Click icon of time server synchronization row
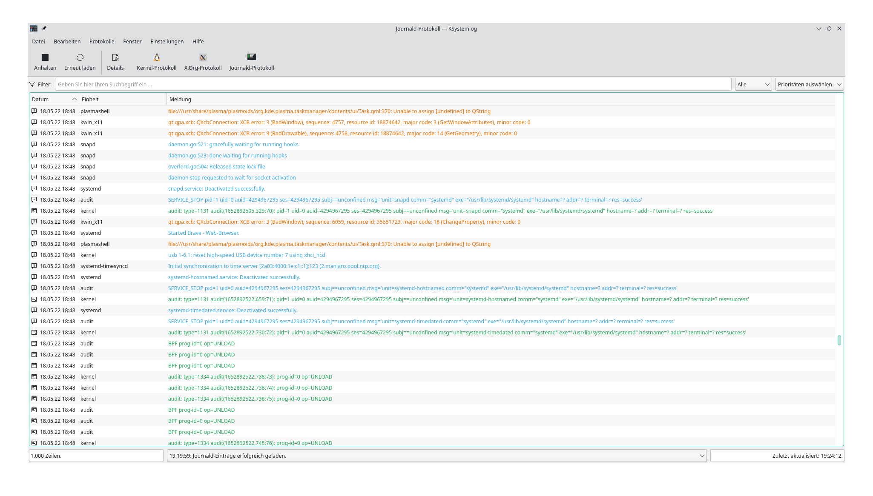873x496 pixels. 34,266
